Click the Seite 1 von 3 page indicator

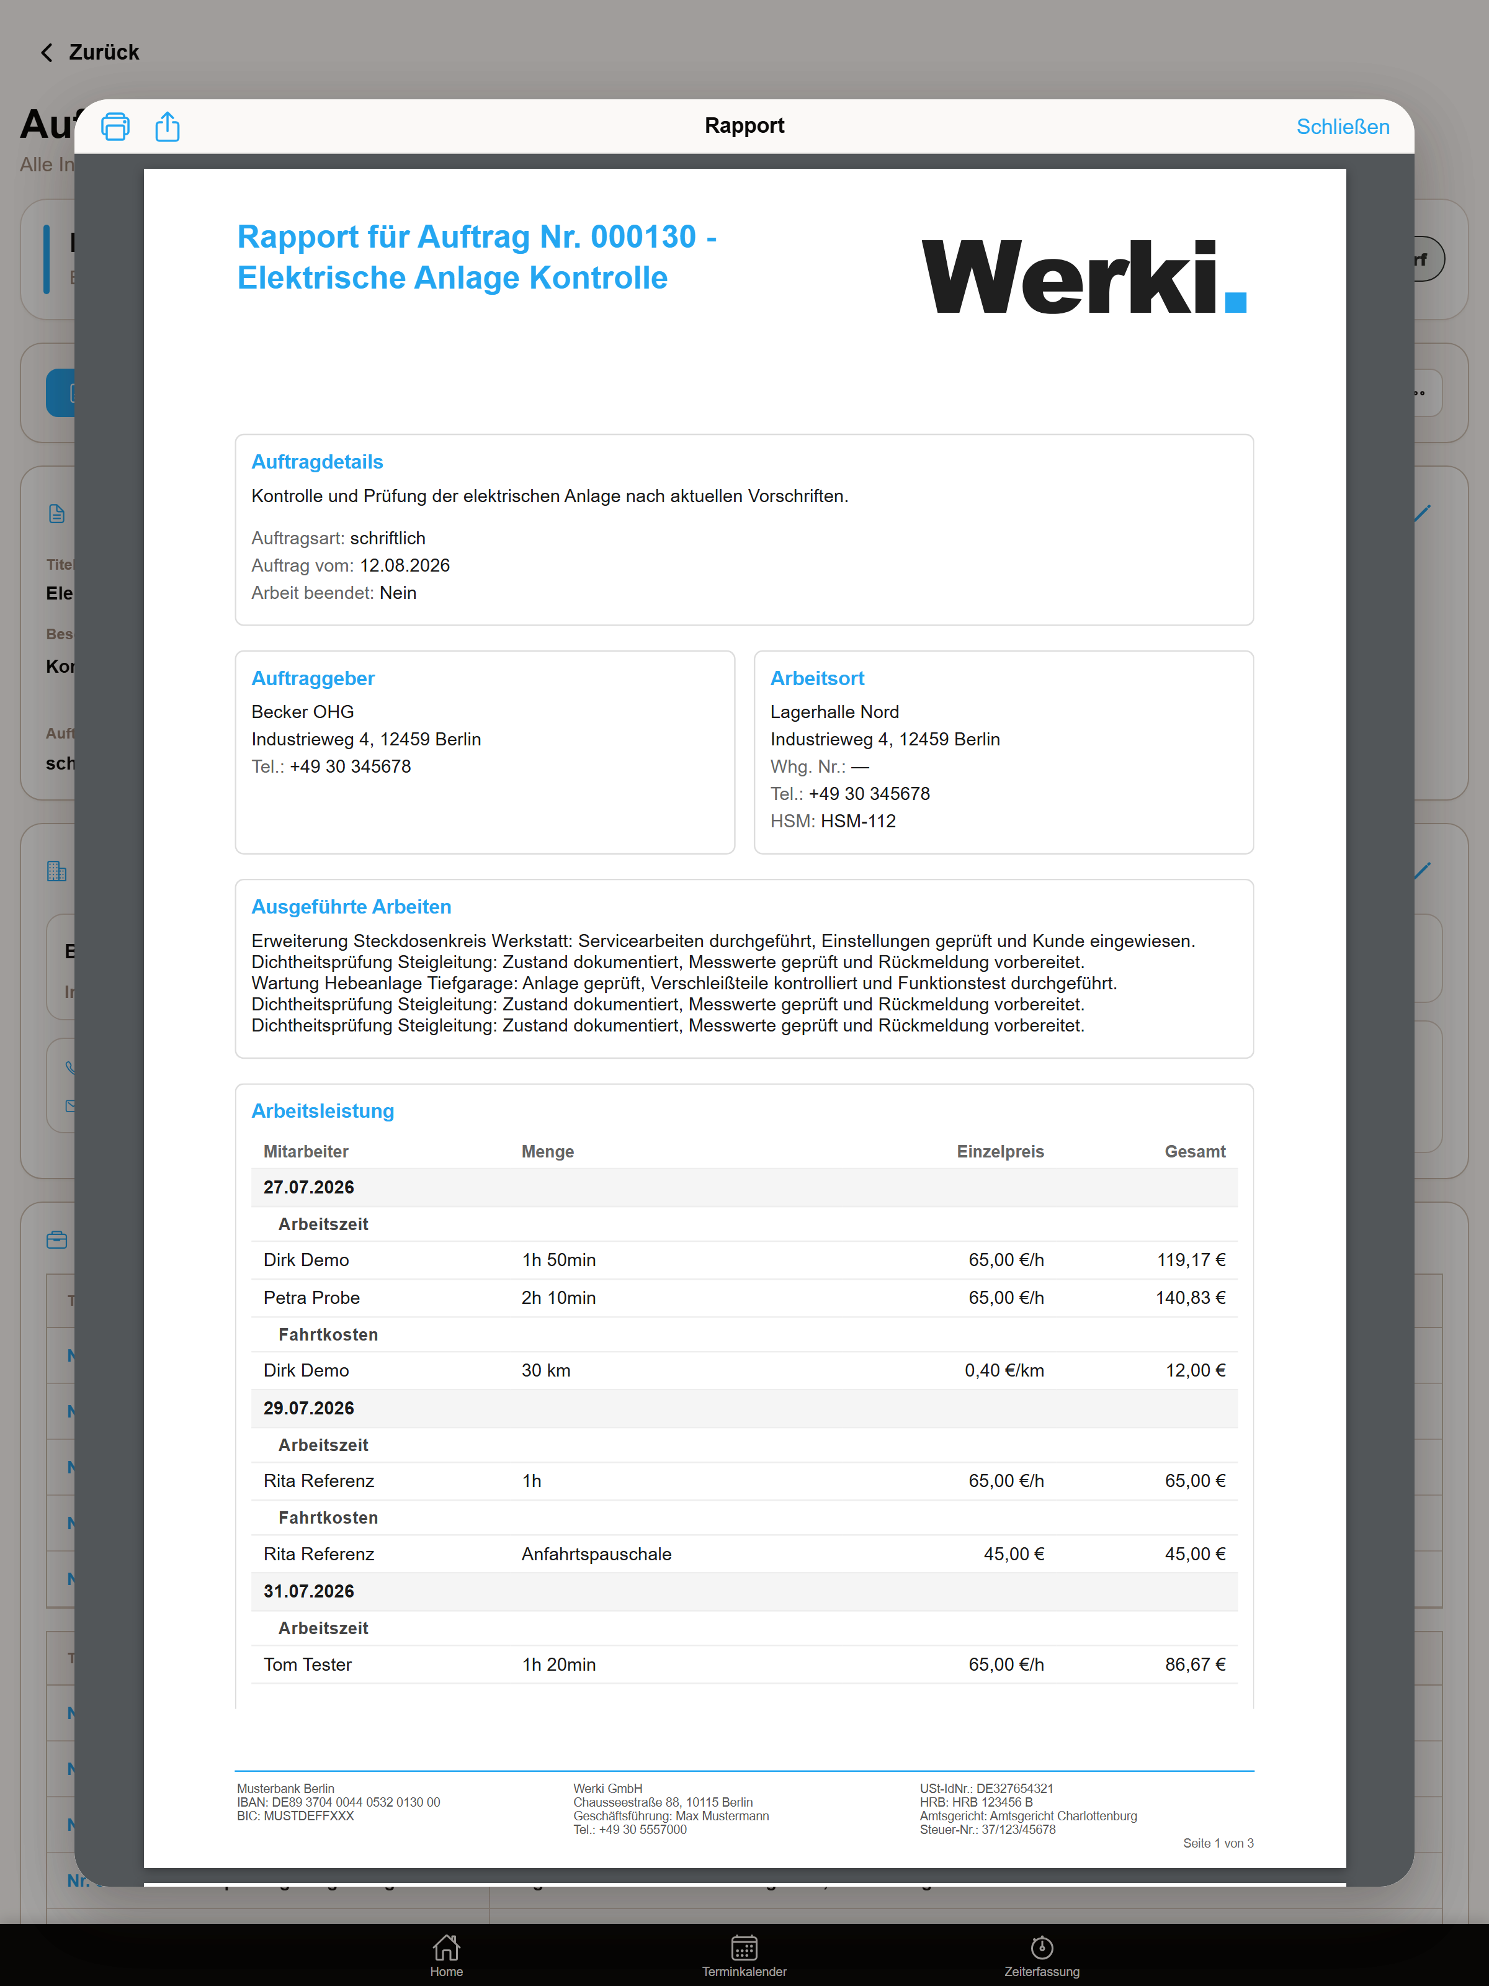tap(1218, 1843)
